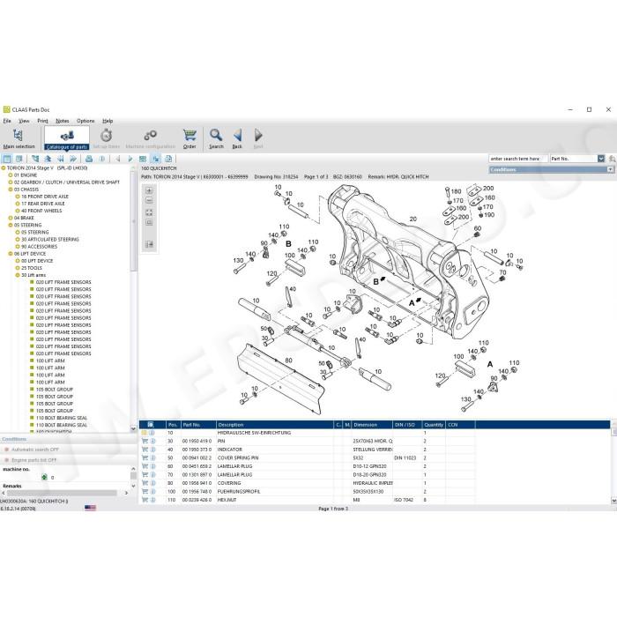
Task: Click the green machine number icon
Action: (44, 478)
